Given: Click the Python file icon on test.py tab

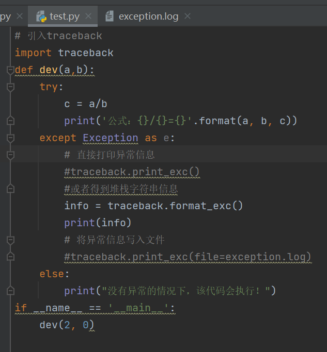Looking at the screenshot, I should point(41,16).
